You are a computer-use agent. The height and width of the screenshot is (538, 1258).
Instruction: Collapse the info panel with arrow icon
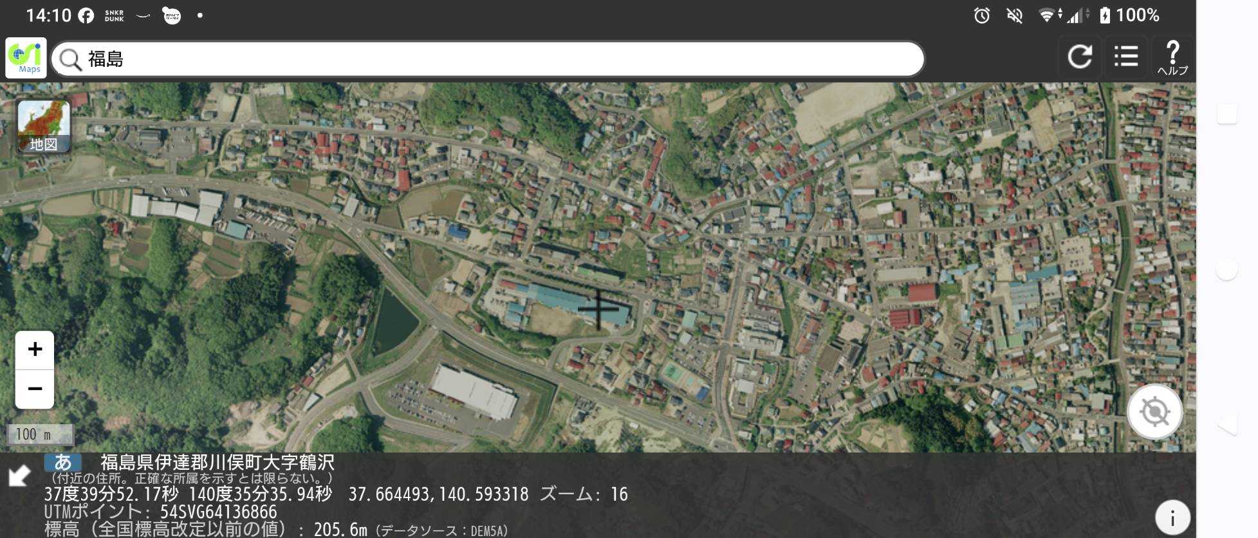pyautogui.click(x=19, y=476)
